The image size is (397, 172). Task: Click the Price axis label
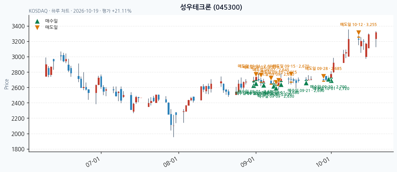point(6,84)
